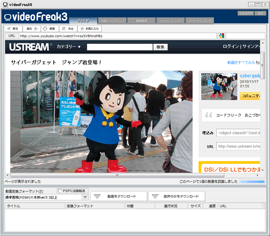Click the Back (戻る) navigation button
The width and height of the screenshot is (270, 236).
pos(12,29)
